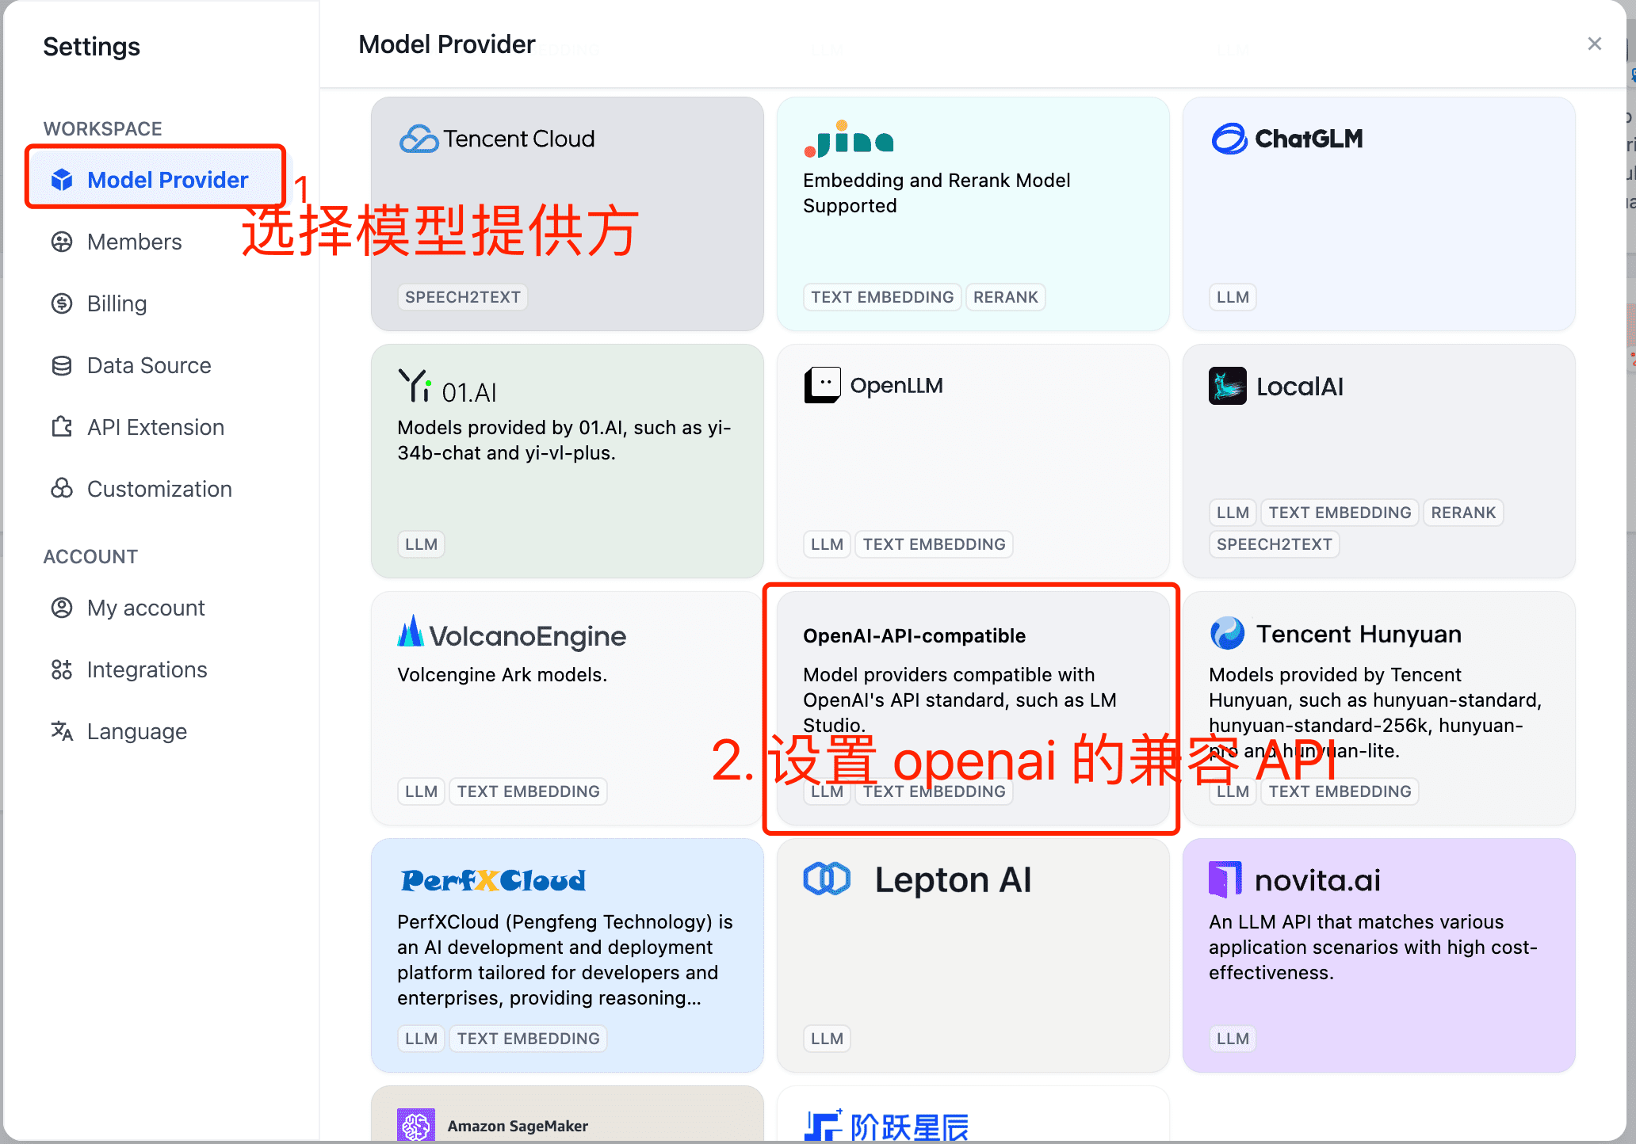Click the PerfXCloud logo
1636x1144 pixels.
493,880
